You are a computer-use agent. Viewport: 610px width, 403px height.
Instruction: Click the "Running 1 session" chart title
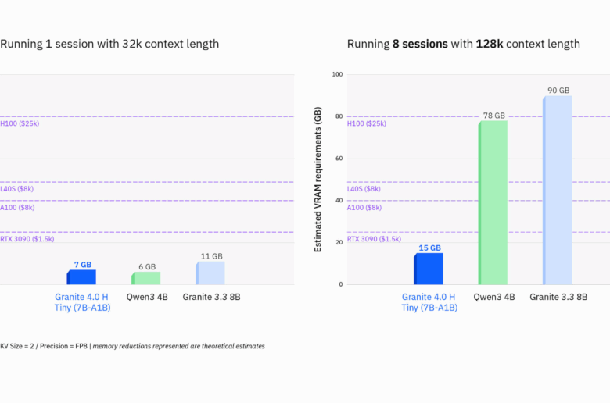tap(109, 44)
